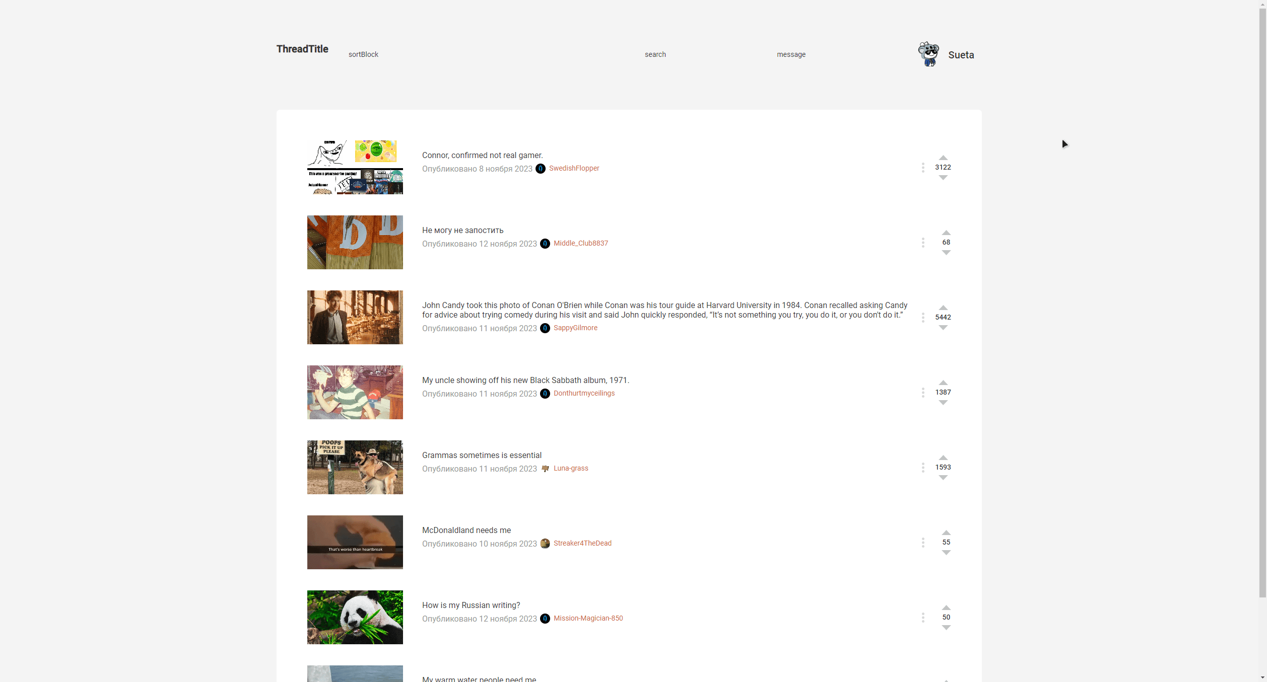Open three-dot menu for Grammas post
The width and height of the screenshot is (1267, 682).
(x=923, y=468)
